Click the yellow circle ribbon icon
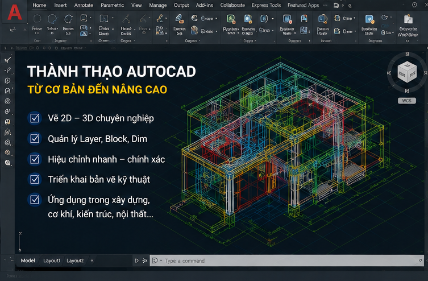The height and width of the screenshot is (281, 428). [337, 18]
